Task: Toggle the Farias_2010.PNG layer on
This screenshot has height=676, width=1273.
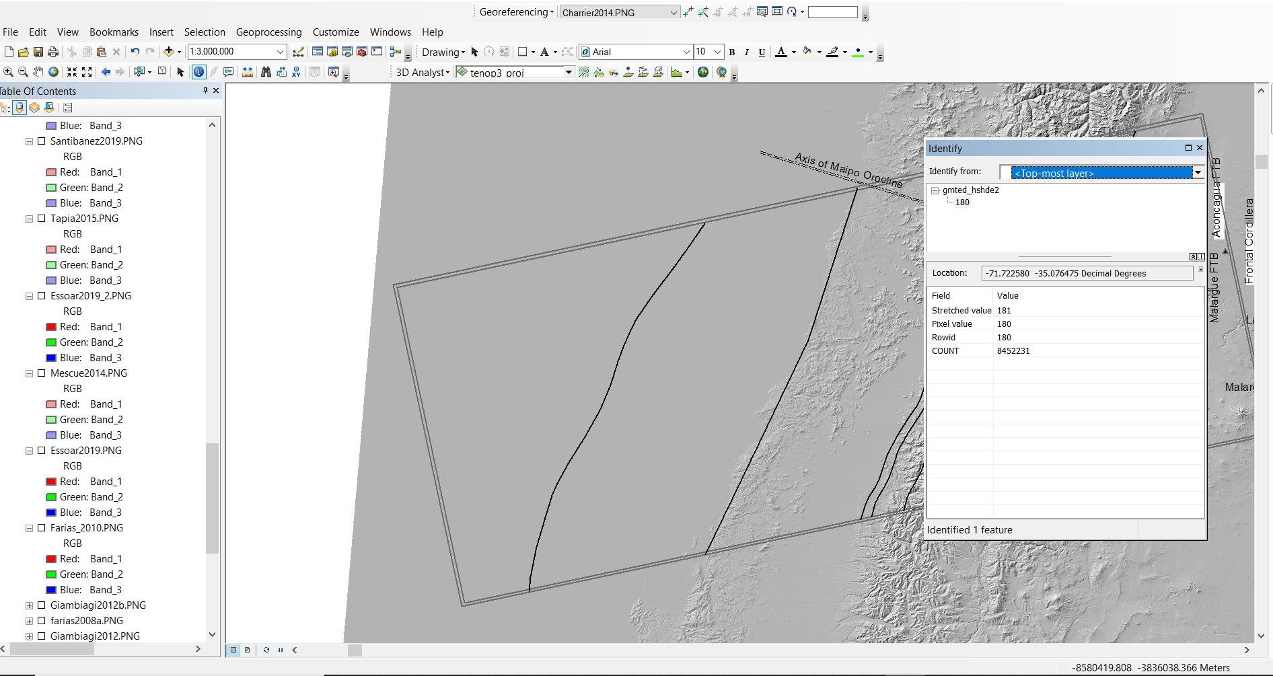Action: point(42,528)
